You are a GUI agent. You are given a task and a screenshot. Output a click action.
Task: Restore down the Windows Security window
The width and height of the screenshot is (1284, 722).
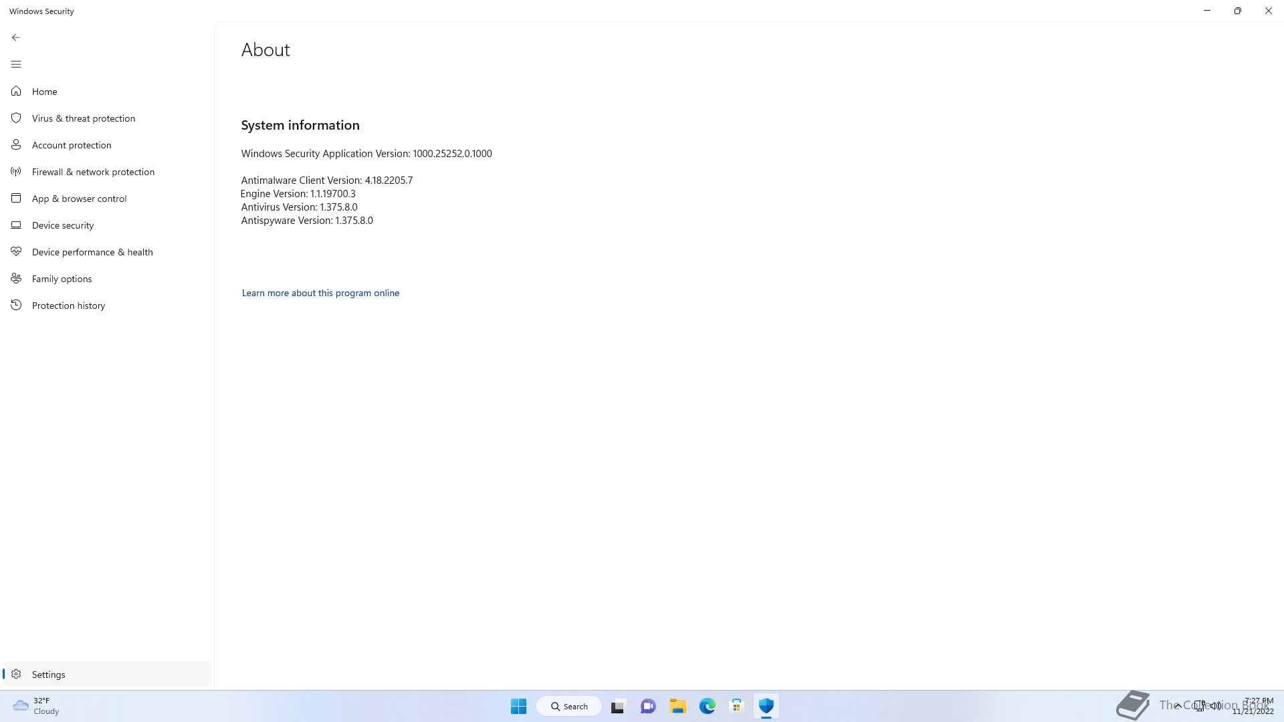[1238, 11]
